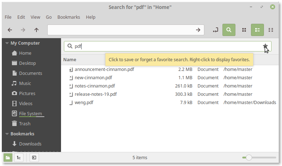Click the Trash bin icon
The height and width of the screenshot is (166, 282).
coord(14,124)
